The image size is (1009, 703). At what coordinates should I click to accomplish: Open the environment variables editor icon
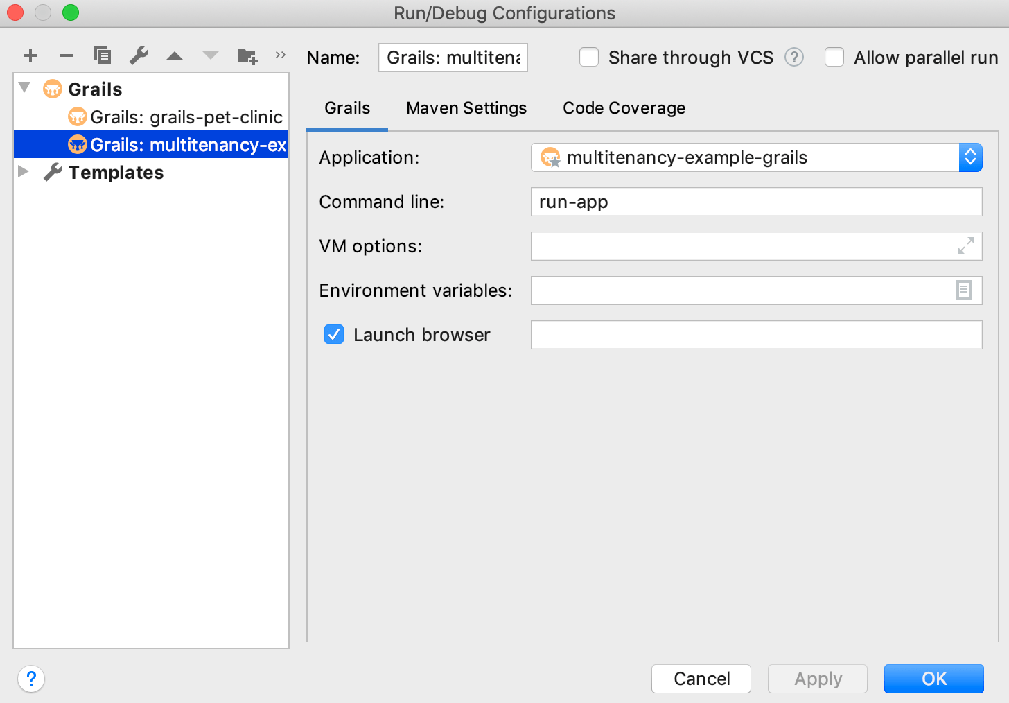point(964,290)
